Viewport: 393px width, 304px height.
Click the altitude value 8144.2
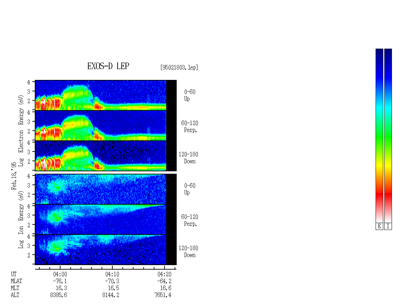pyautogui.click(x=111, y=295)
